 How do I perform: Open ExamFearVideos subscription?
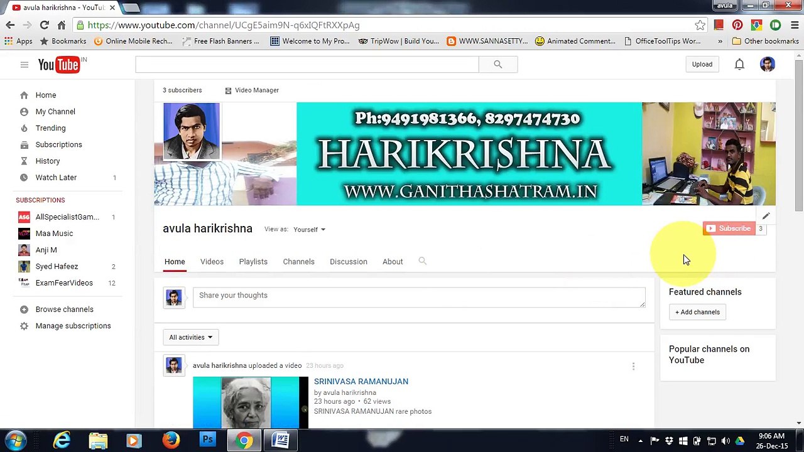pyautogui.click(x=64, y=283)
